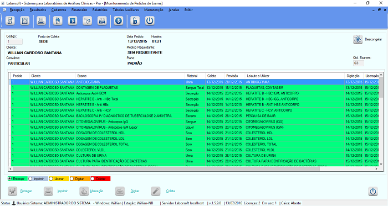Click the Liberação hand icon
This screenshot has height=206, width=388.
coord(84,191)
